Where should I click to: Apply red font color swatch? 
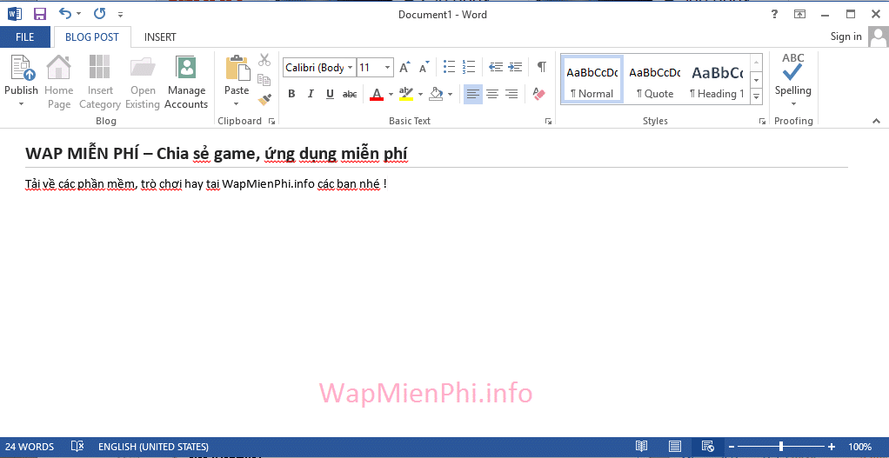(377, 94)
